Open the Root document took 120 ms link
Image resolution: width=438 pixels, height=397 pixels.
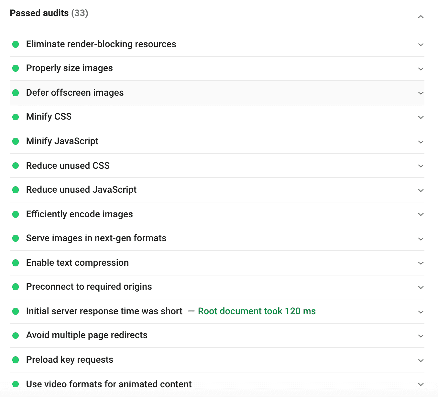pos(257,311)
